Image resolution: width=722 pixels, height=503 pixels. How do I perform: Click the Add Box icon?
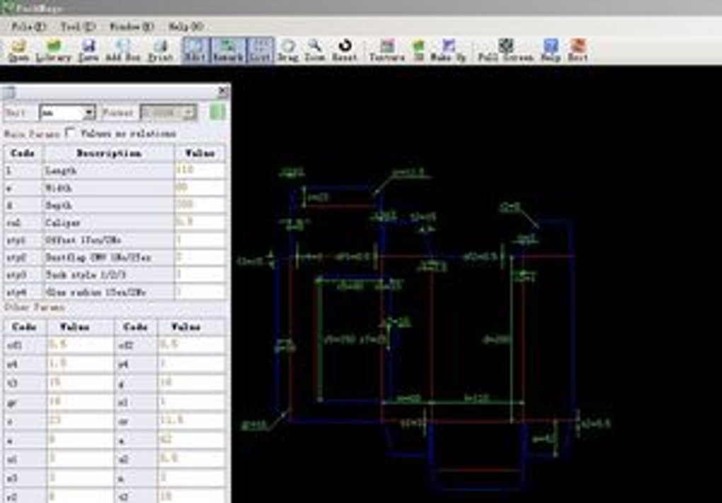(x=123, y=50)
